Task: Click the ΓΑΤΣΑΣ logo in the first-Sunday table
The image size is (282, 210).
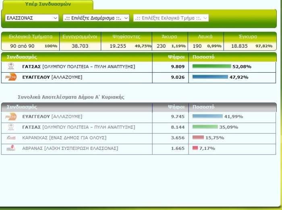Action: click(10, 127)
